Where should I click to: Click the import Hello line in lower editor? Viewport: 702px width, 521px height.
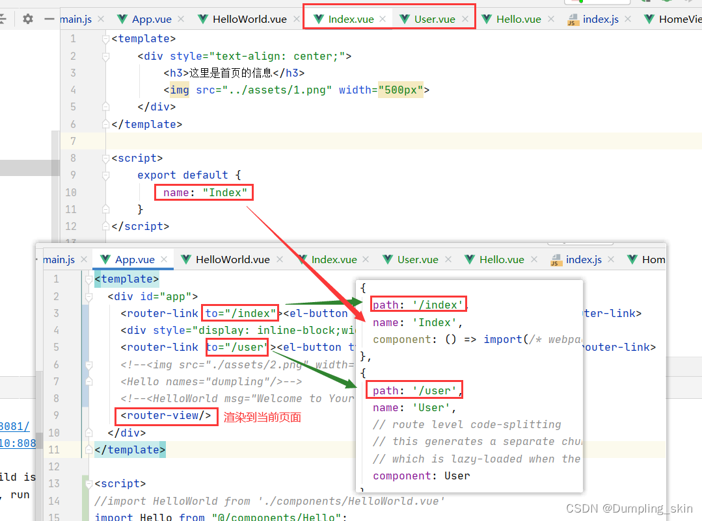(x=221, y=517)
